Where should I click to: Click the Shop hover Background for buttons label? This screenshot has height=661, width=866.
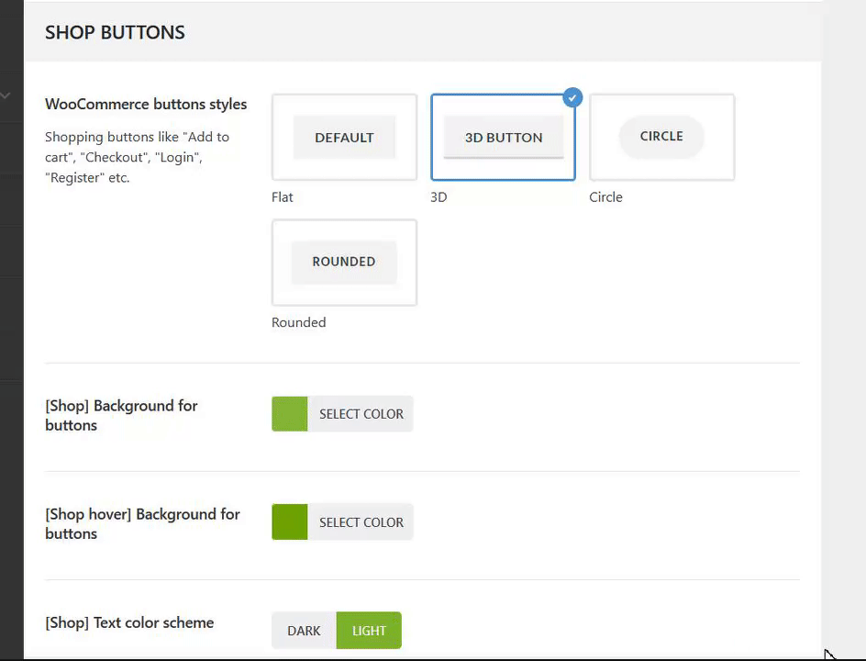(x=142, y=523)
